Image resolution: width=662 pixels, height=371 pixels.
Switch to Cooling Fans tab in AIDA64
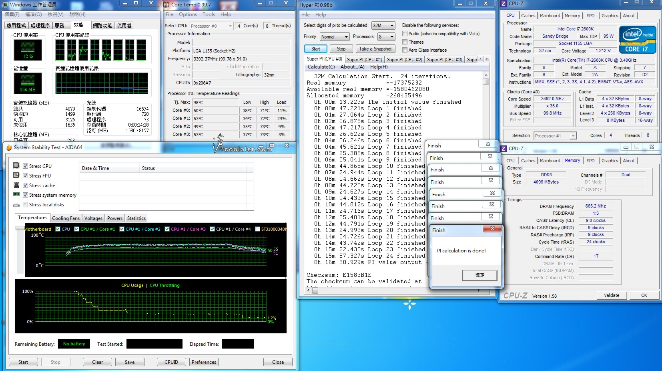(66, 218)
